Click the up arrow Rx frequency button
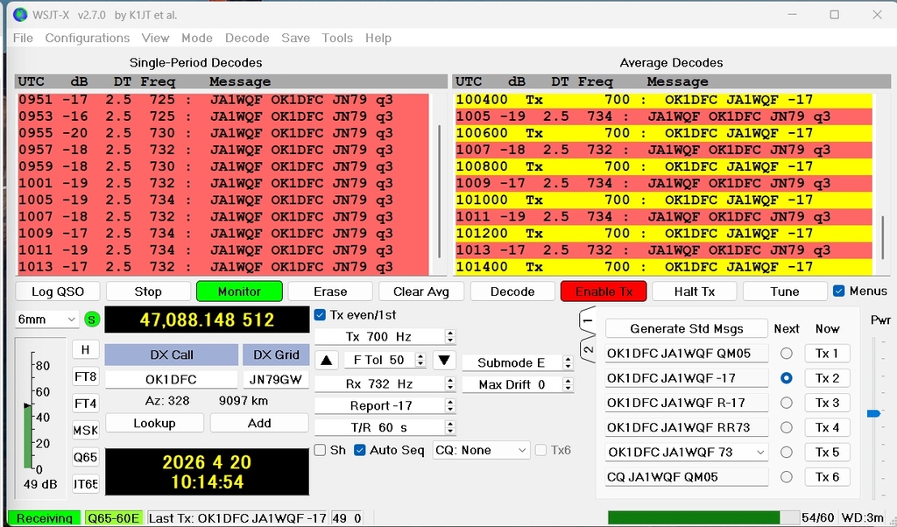Viewport: 897px width, 527px height. (x=327, y=360)
